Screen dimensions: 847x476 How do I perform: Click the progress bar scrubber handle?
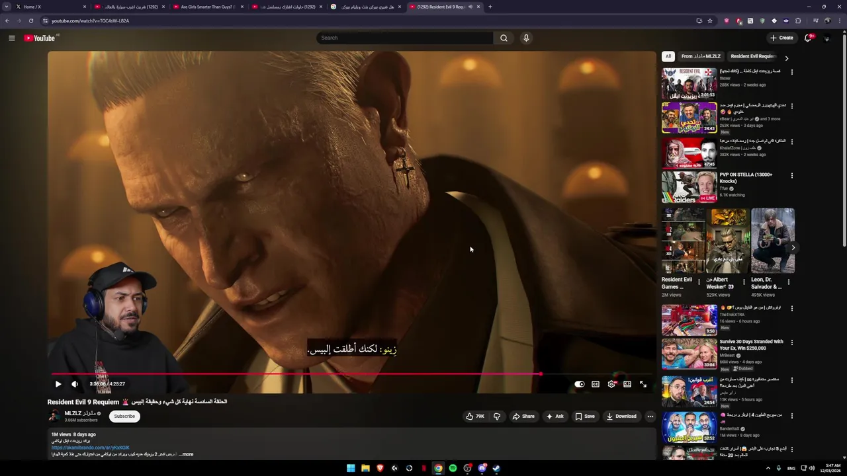click(x=541, y=374)
